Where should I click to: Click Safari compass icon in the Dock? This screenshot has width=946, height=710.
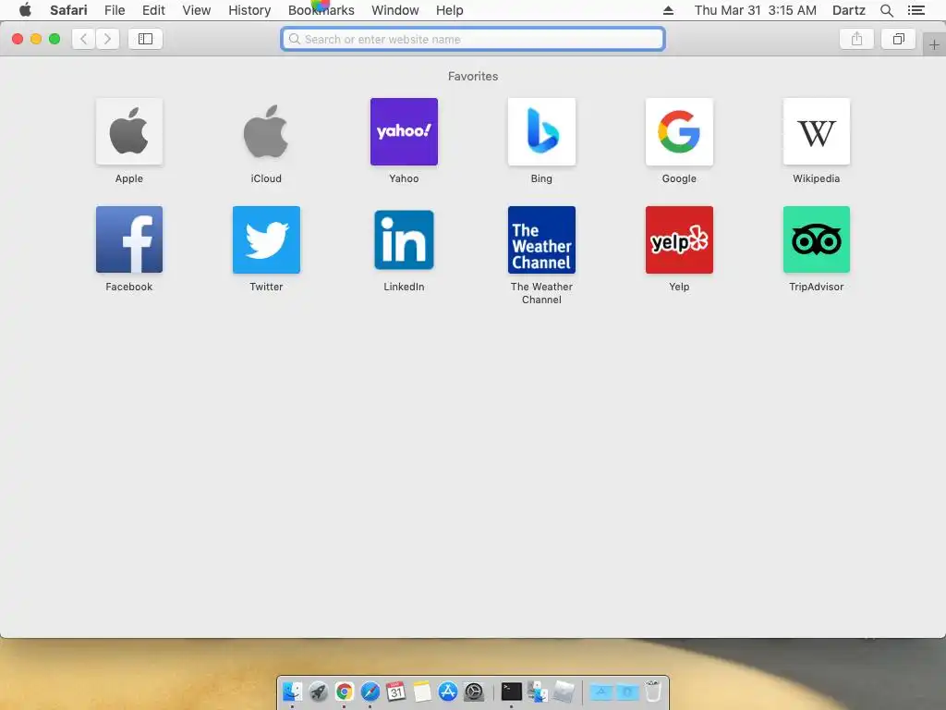(370, 692)
